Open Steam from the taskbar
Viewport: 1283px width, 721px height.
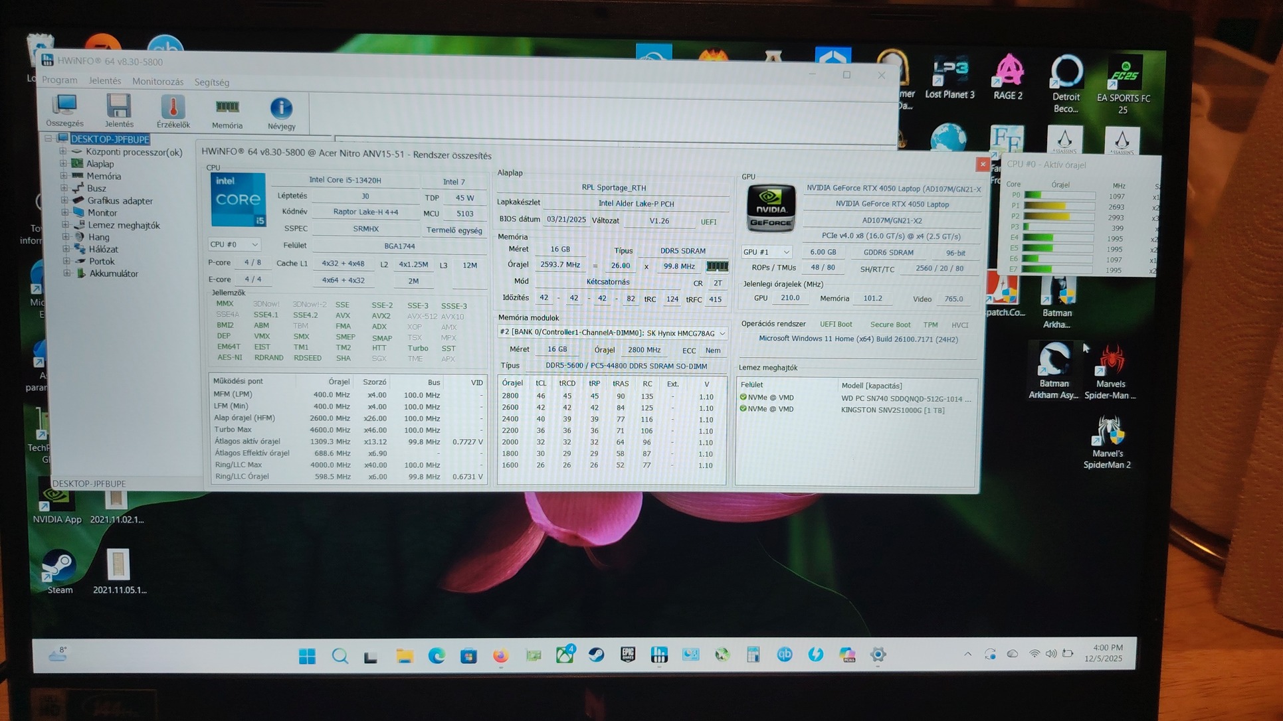tap(596, 655)
